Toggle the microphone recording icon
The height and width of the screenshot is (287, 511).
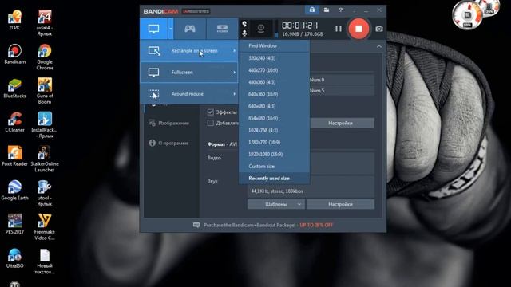pos(244,33)
